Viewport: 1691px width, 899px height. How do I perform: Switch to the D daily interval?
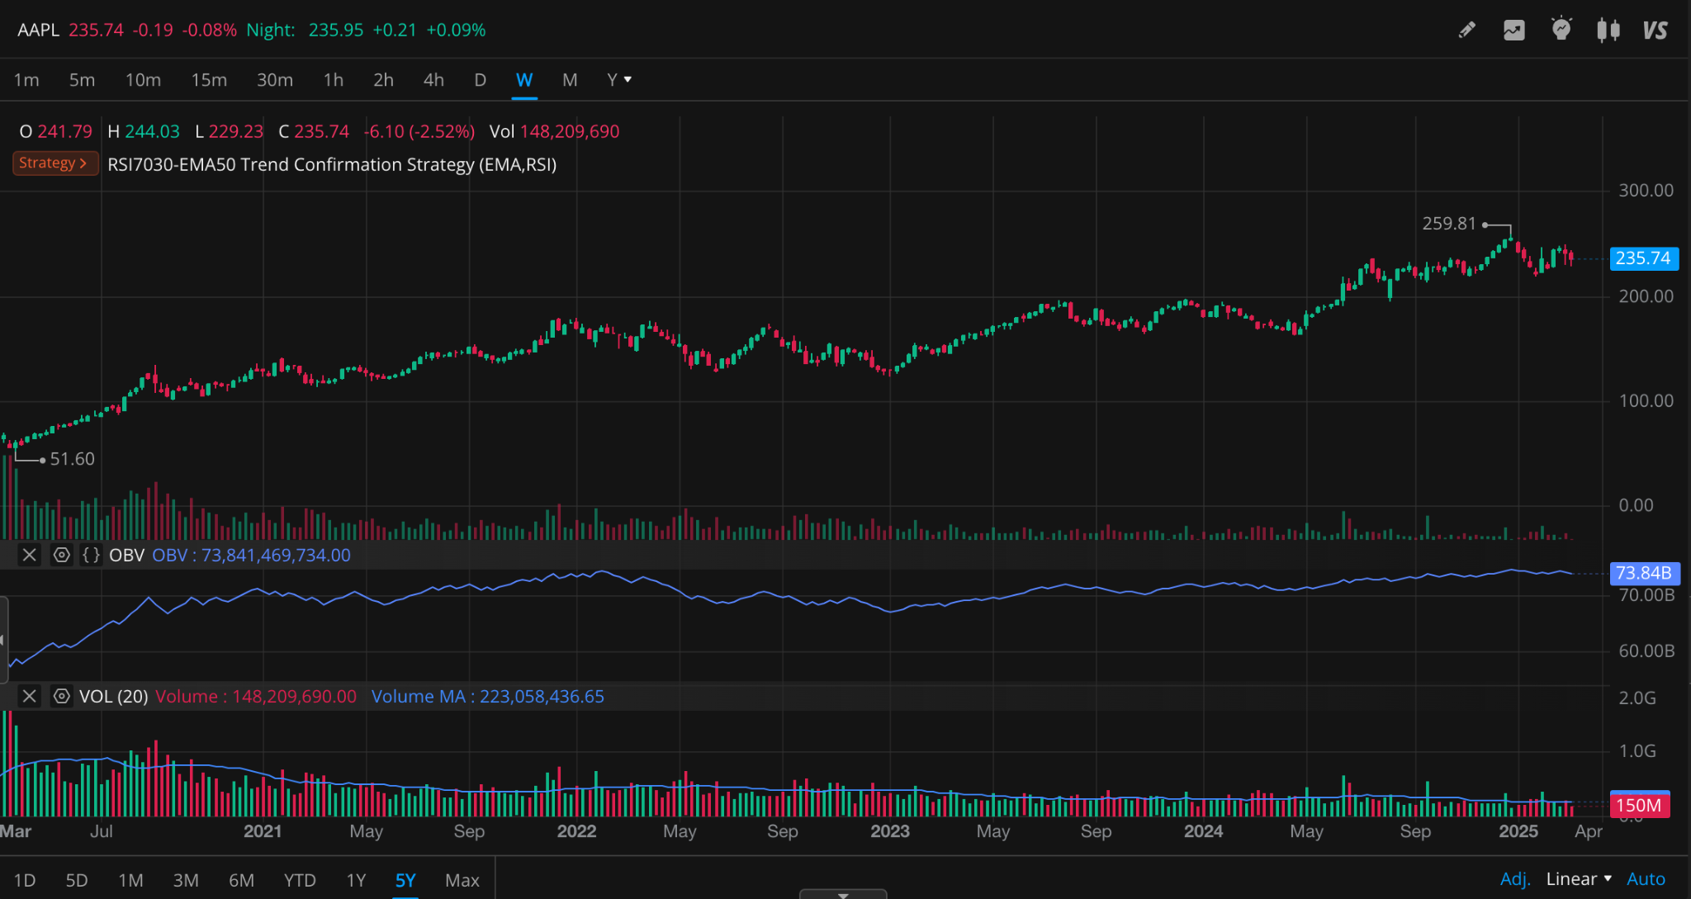[480, 80]
